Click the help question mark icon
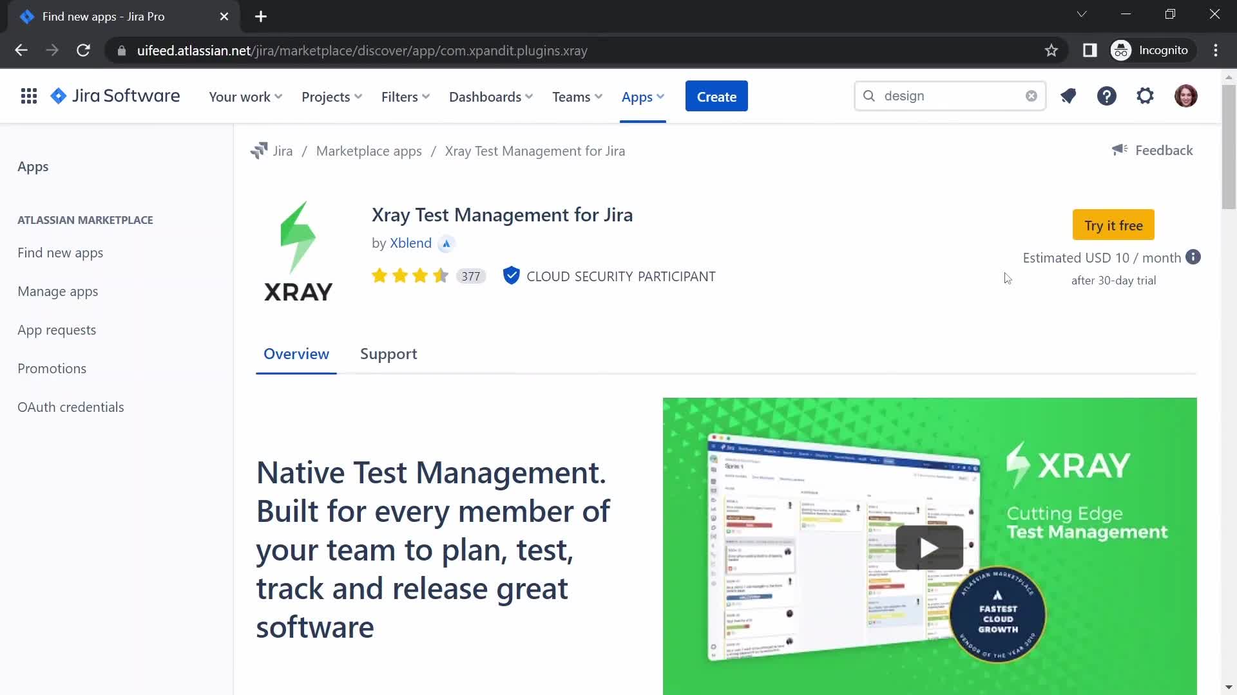The image size is (1237, 695). [1106, 95]
